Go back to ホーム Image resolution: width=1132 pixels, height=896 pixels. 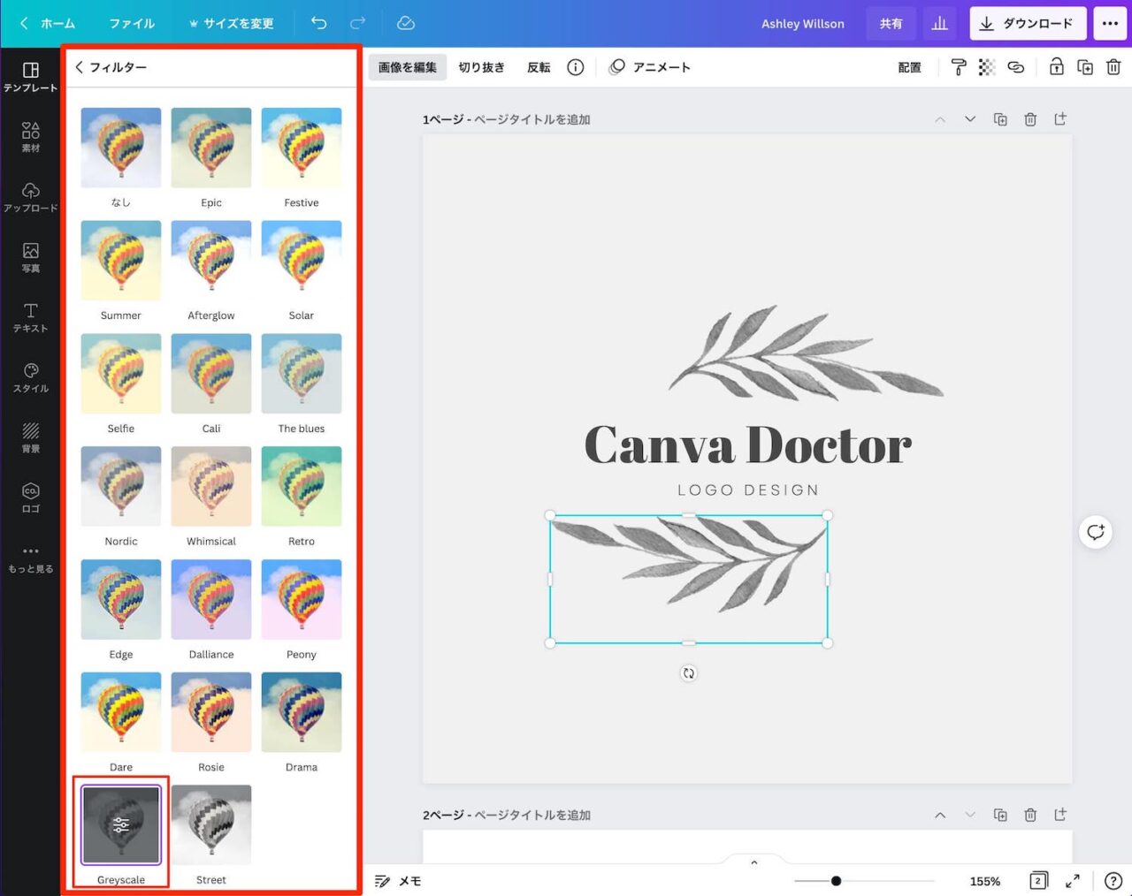pos(49,23)
